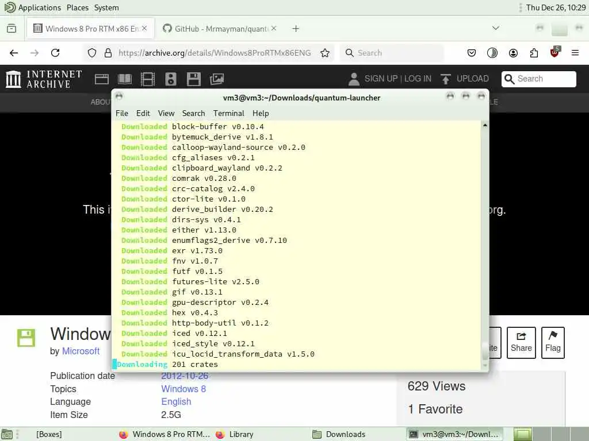Click the terminal scrollbar thumb
The image size is (589, 441).
485,350
